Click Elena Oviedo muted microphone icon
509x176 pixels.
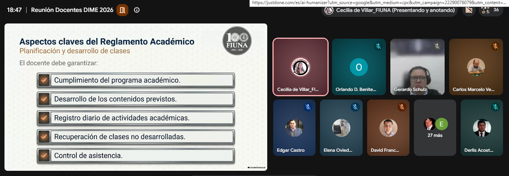(x=355, y=107)
